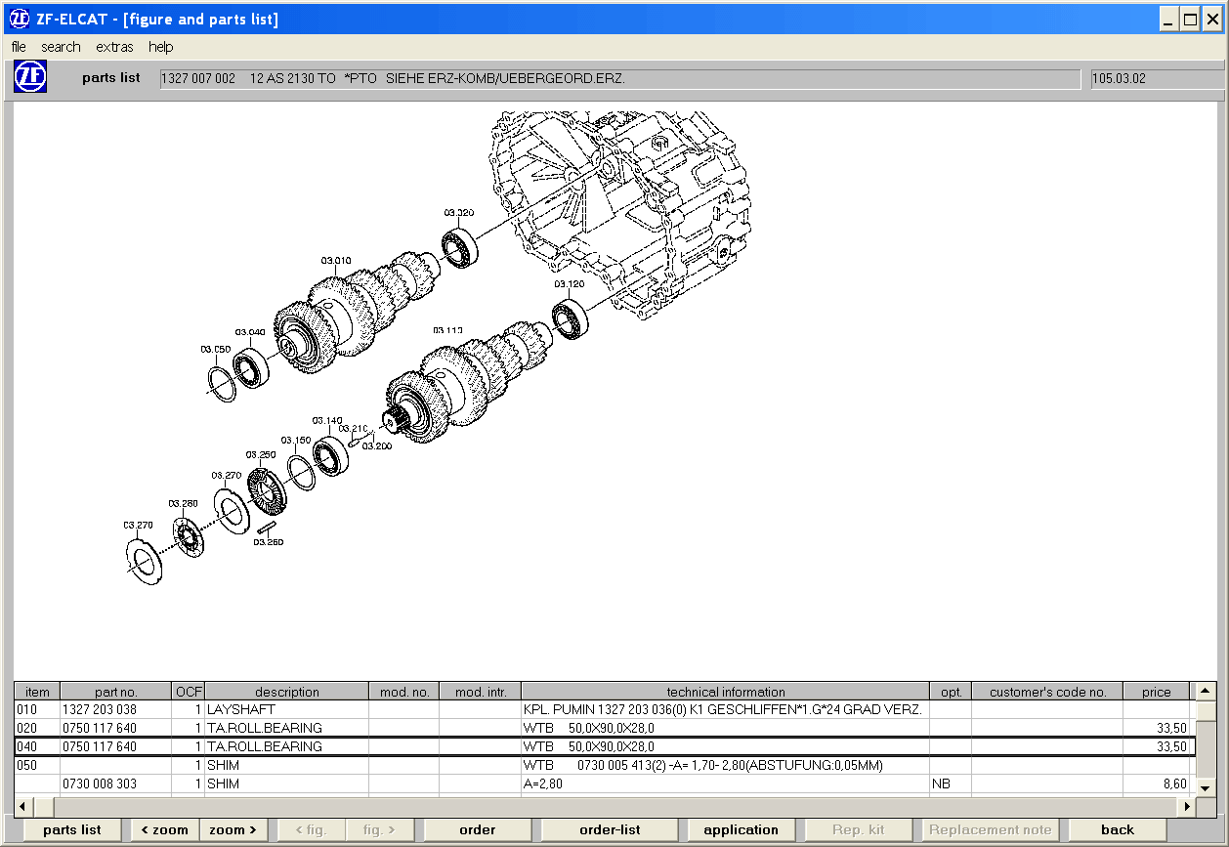Select the 'description' column header

pos(286,692)
